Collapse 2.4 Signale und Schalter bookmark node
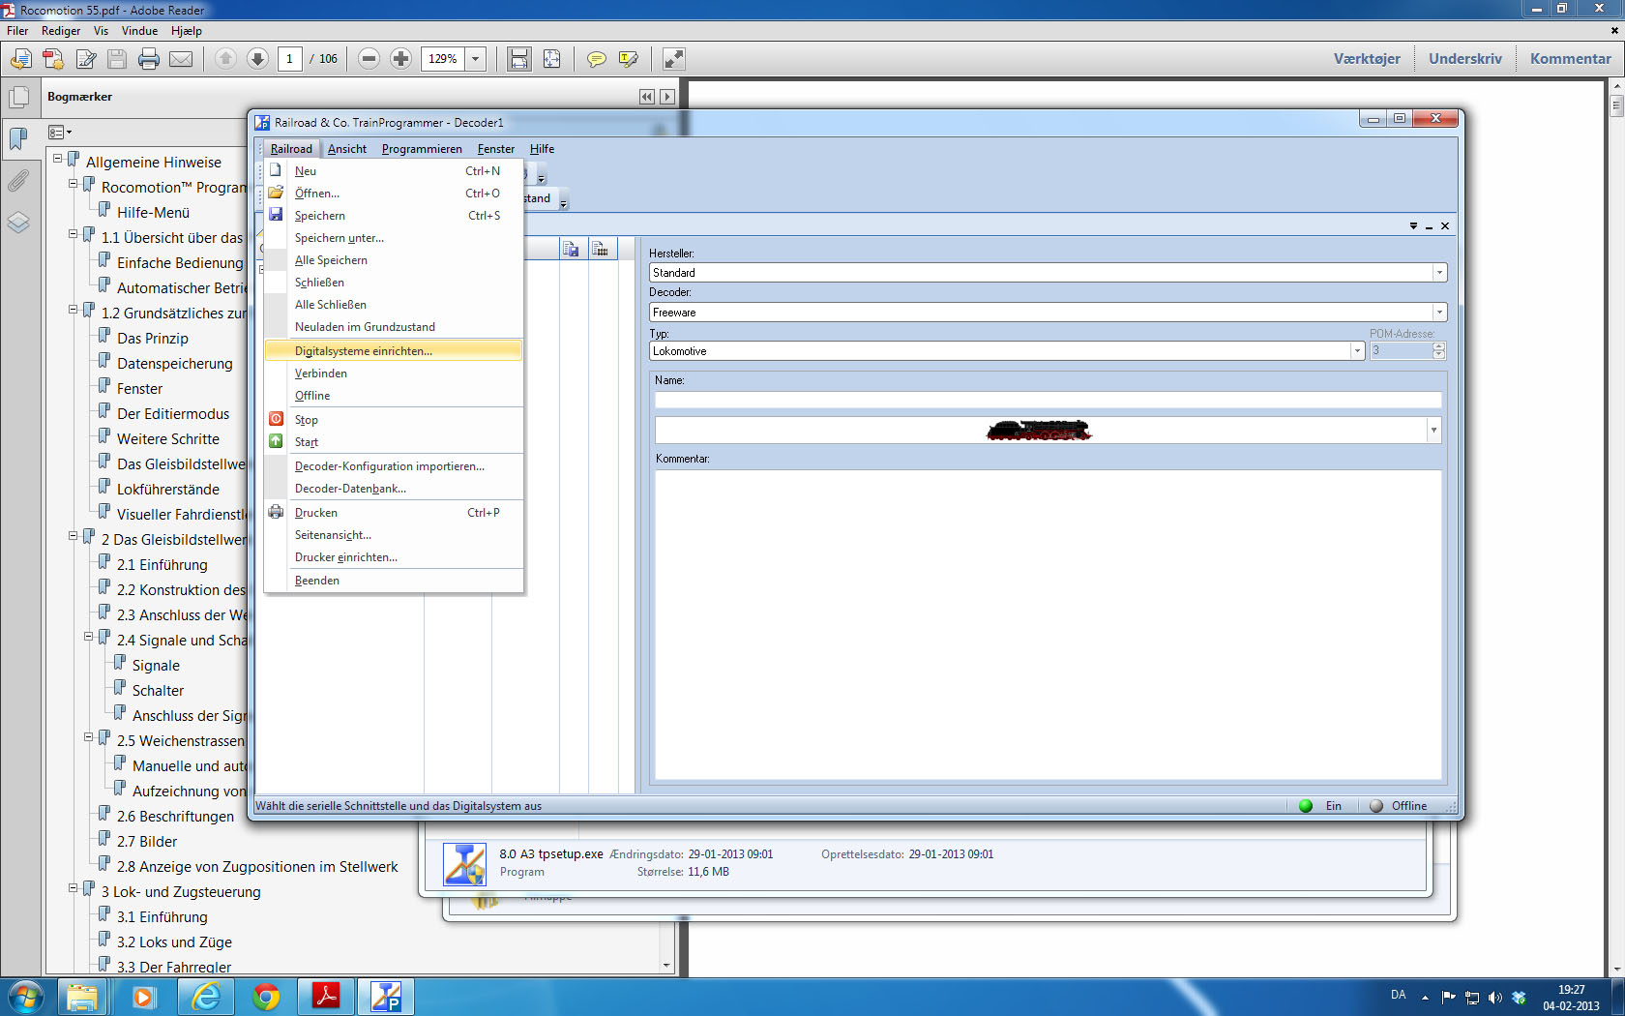The width and height of the screenshot is (1625, 1016). pos(88,636)
